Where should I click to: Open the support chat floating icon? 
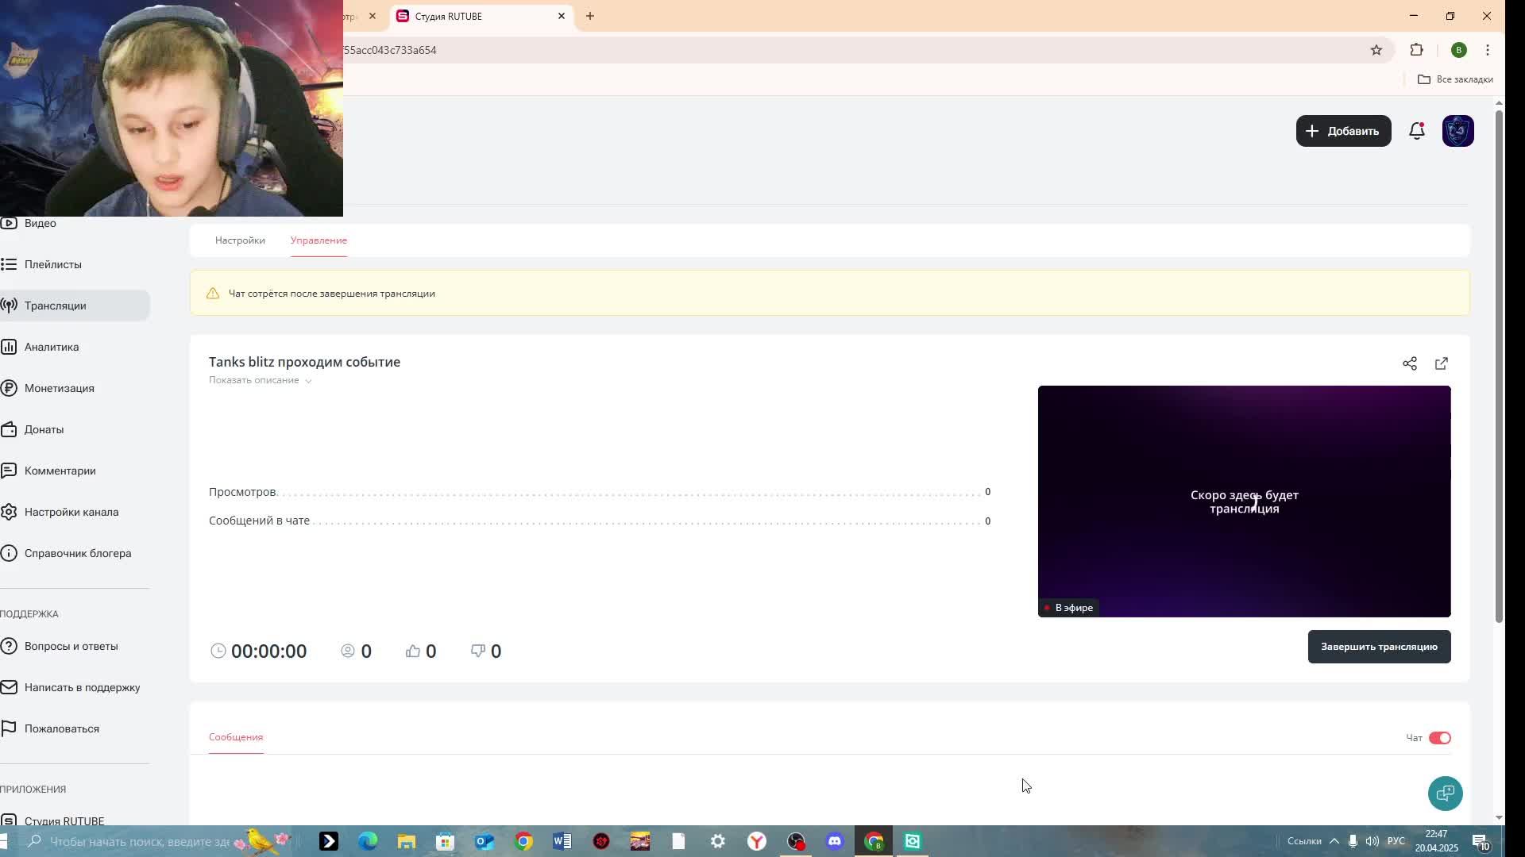click(x=1445, y=794)
